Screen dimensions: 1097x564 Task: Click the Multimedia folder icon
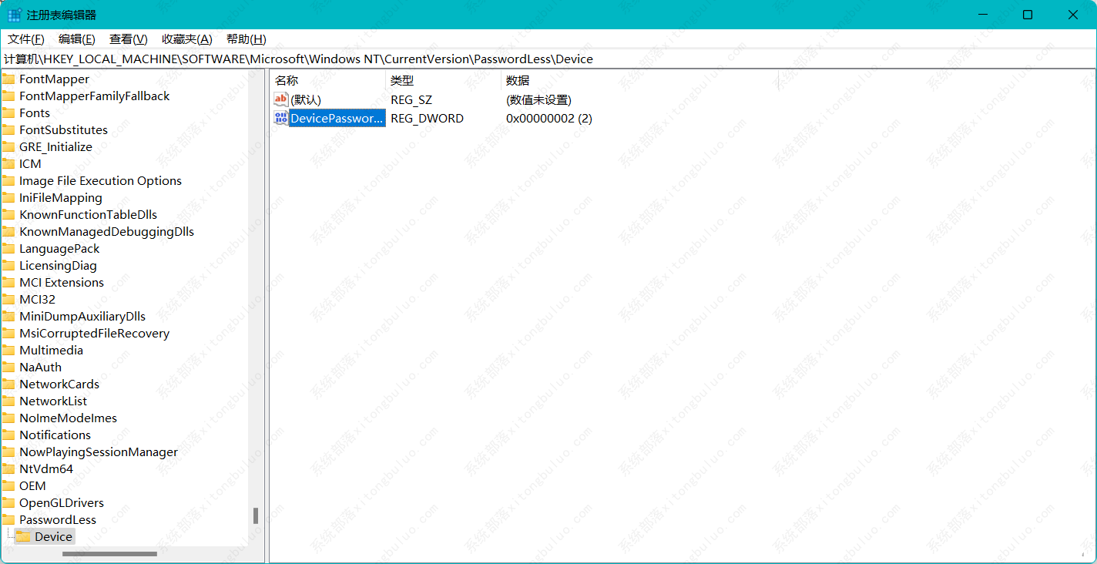9,350
